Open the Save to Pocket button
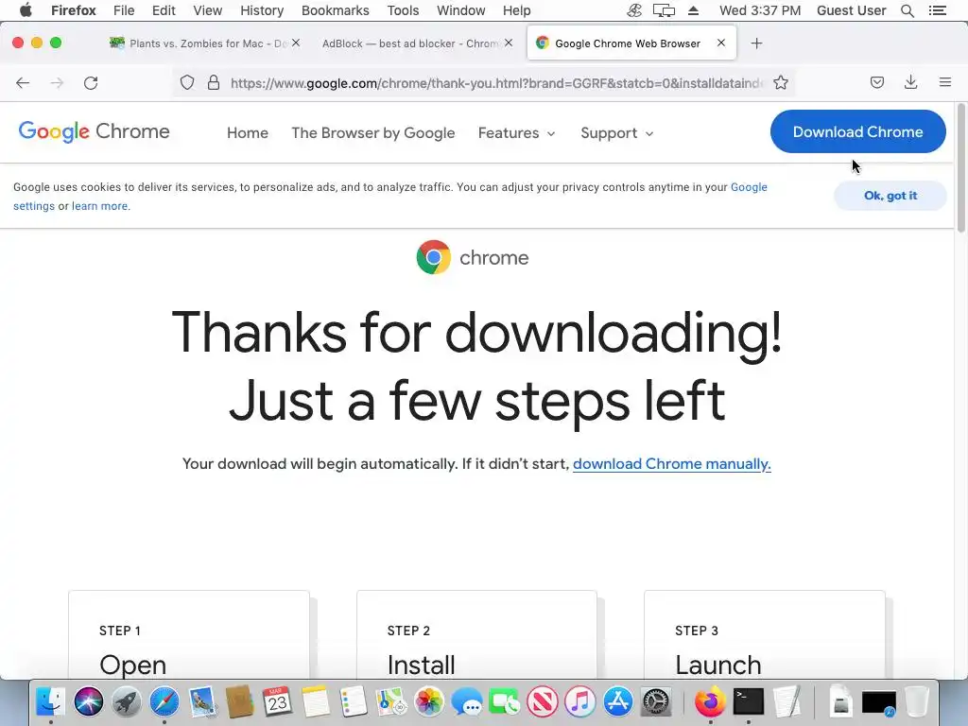Screen dimensions: 968x726 [x=876, y=82]
